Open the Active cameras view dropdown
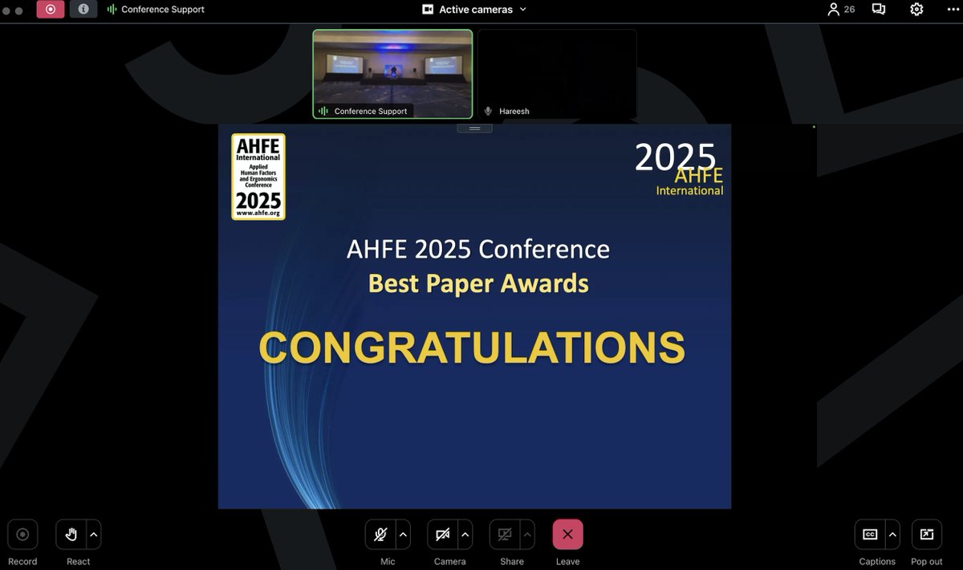The height and width of the screenshot is (570, 963). click(x=474, y=10)
